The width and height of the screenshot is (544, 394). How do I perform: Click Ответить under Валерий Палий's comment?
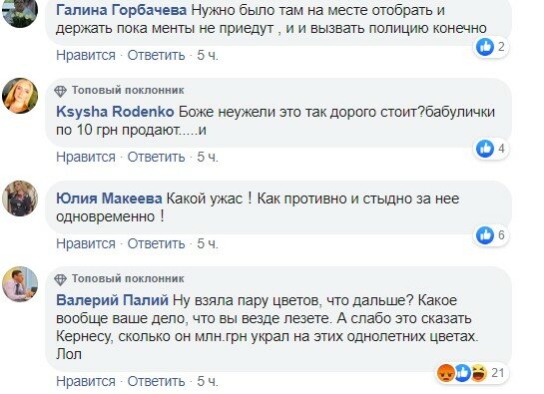[156, 381]
